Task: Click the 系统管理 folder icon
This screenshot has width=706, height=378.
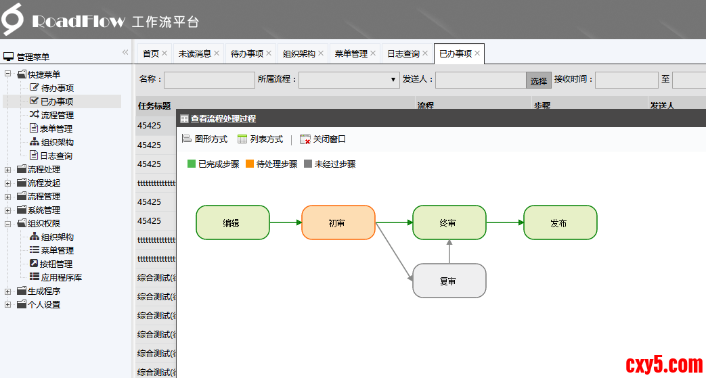Action: coord(22,210)
